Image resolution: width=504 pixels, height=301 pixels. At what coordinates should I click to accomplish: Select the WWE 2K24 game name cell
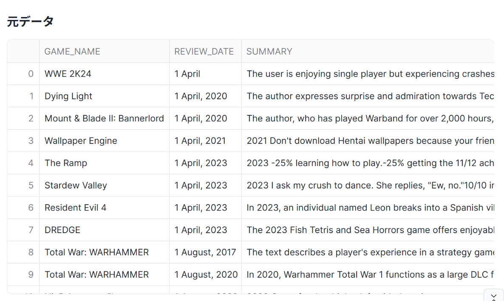coord(68,74)
